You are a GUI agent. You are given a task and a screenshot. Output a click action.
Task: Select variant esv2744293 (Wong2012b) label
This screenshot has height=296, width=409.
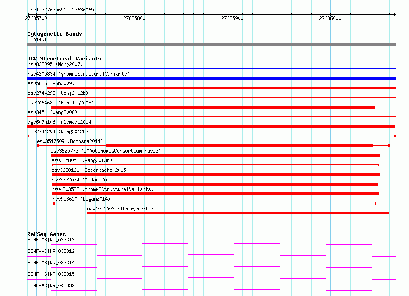click(x=58, y=93)
